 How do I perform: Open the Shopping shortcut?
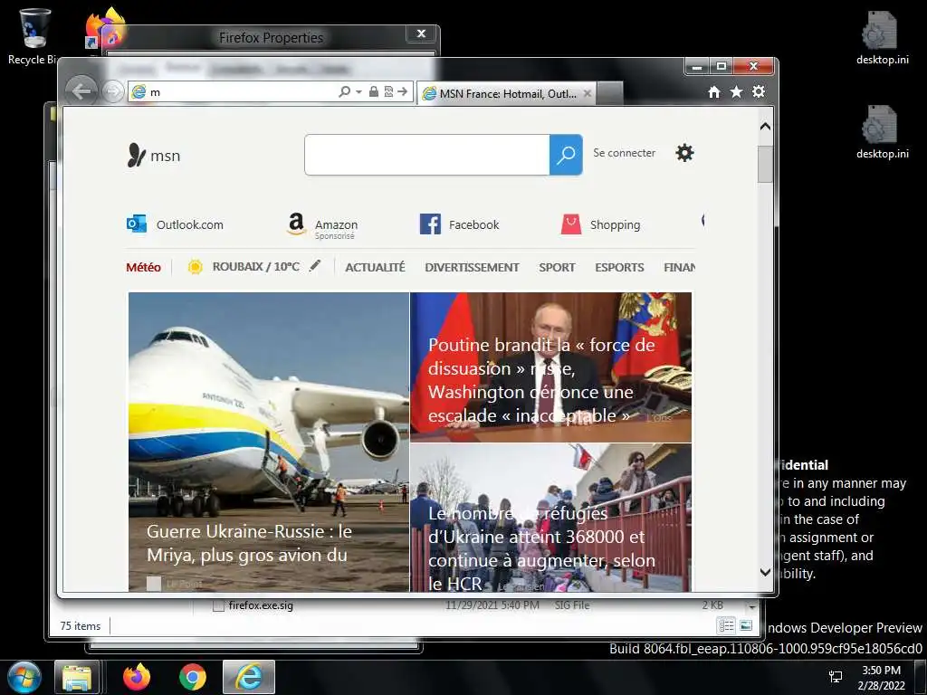(x=600, y=224)
